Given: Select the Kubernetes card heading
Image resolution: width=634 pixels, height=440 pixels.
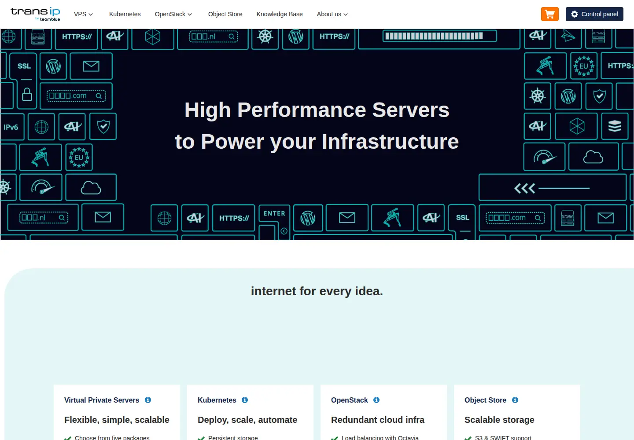Looking at the screenshot, I should point(217,400).
